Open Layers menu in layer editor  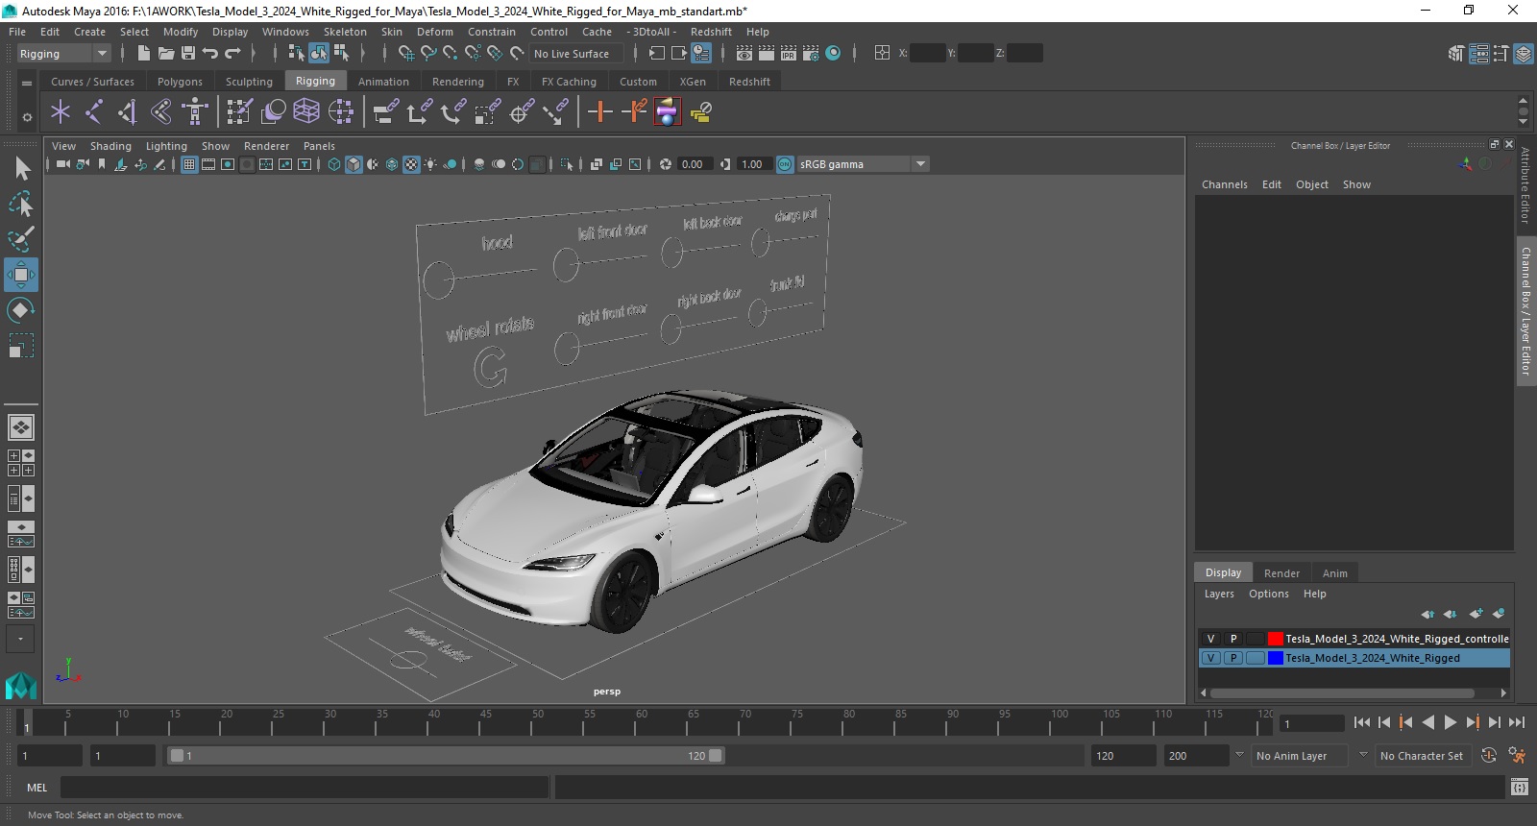(1219, 594)
